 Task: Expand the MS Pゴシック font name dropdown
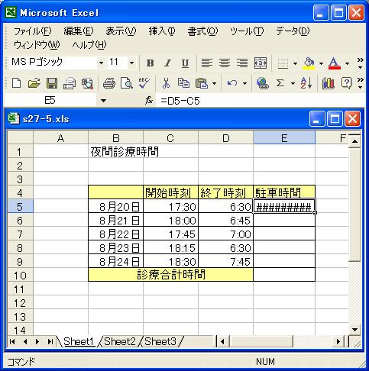(x=101, y=63)
